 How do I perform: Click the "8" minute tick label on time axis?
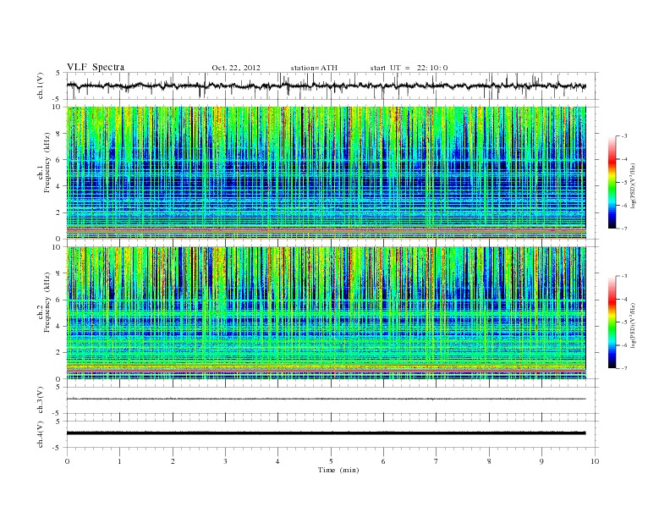coord(489,461)
